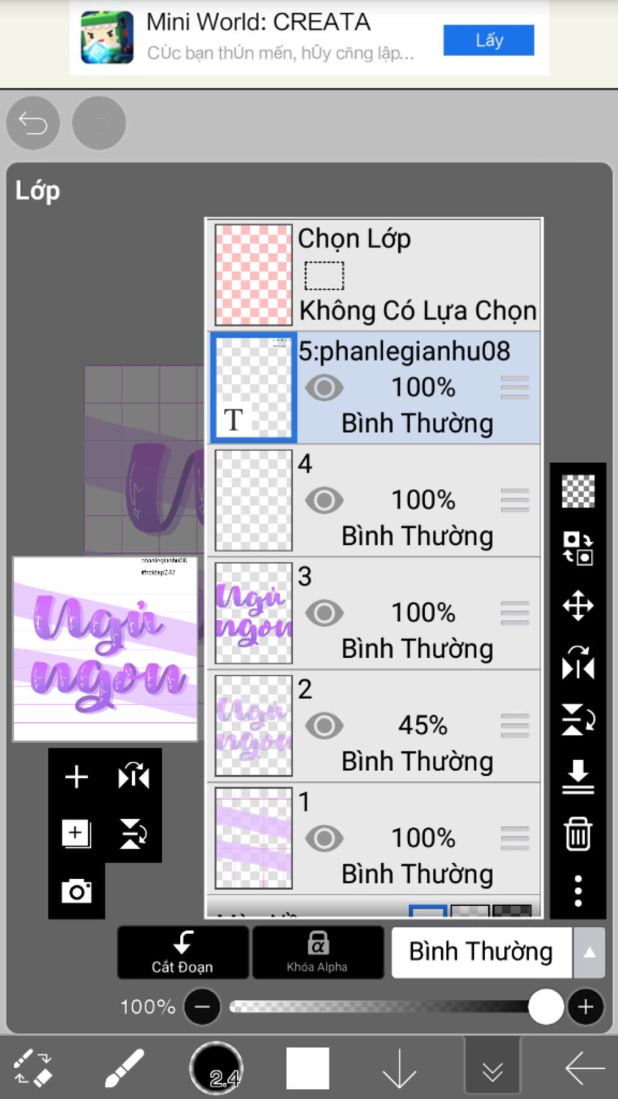Screen dimensions: 618x1099
Task: Flip layer horizontally in right toolbar
Action: click(x=578, y=662)
